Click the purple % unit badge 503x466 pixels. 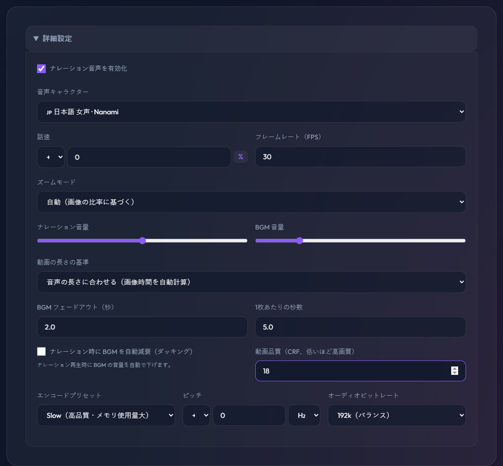(x=240, y=157)
